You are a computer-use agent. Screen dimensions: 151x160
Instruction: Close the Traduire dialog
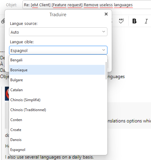pyautogui.click(x=106, y=14)
